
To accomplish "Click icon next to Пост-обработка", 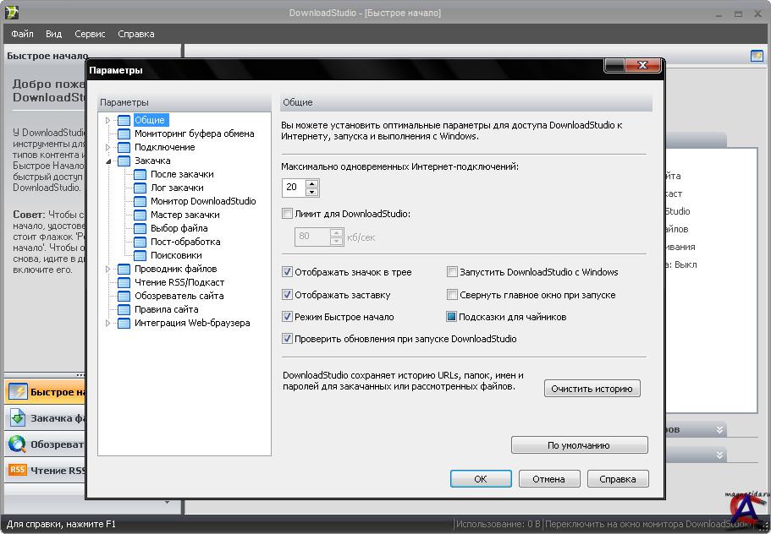I will 140,242.
